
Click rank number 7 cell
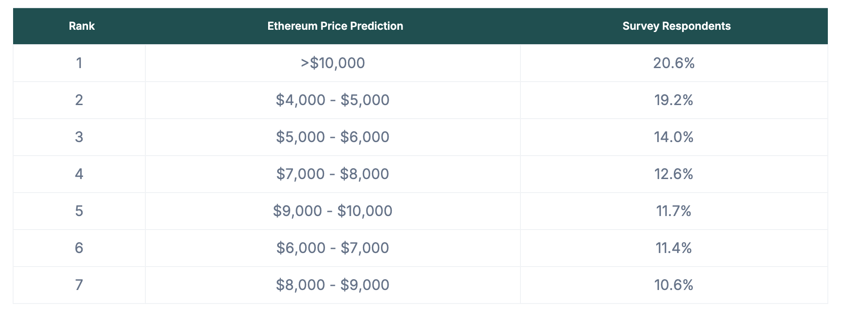coord(79,285)
